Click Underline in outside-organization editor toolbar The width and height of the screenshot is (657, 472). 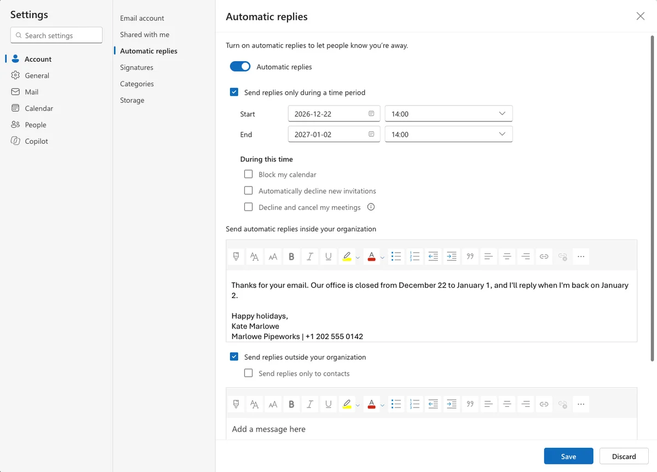point(328,404)
